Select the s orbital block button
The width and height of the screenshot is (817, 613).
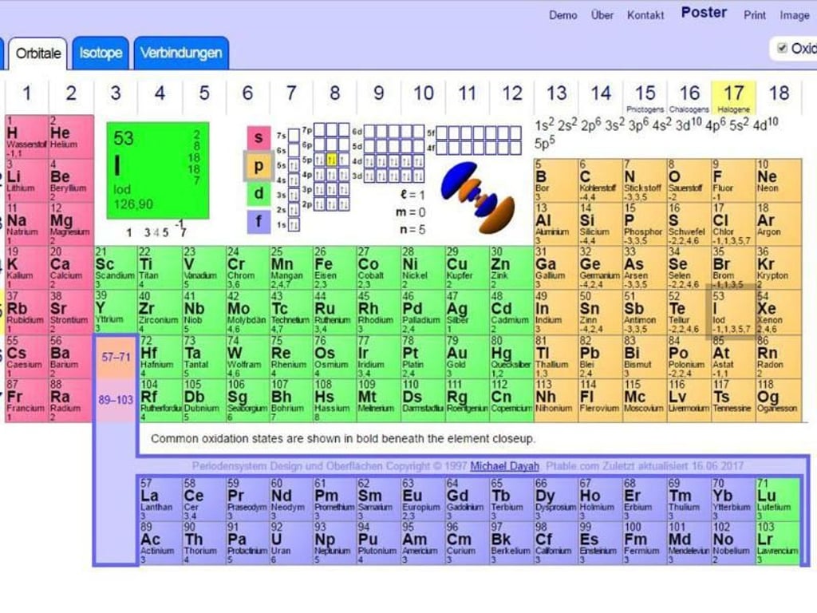258,138
